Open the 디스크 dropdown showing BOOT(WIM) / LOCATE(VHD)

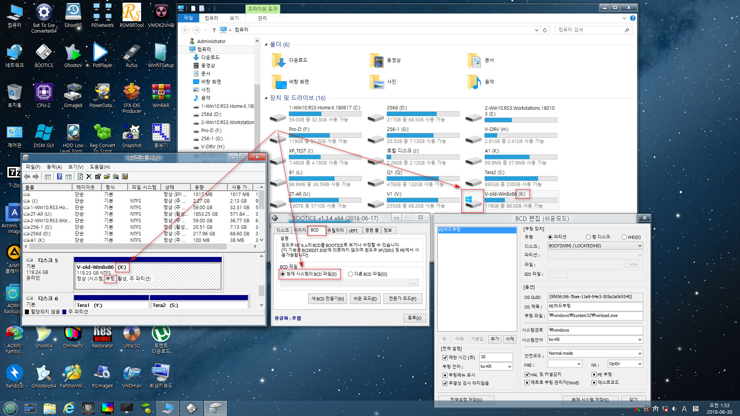pos(595,246)
